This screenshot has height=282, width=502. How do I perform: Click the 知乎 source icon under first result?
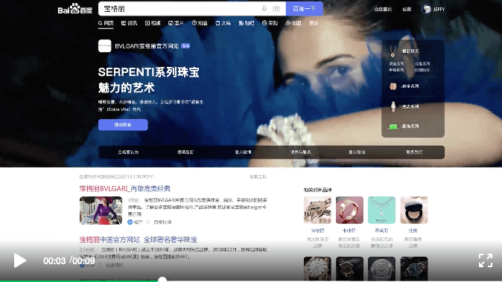coord(130,222)
